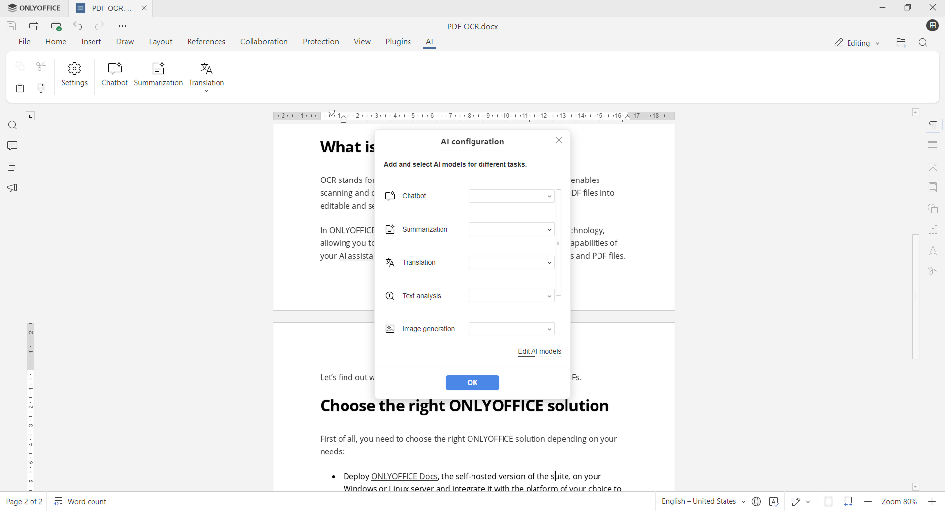This screenshot has height=511, width=945.
Task: Open the Editing mode dropdown
Action: pyautogui.click(x=857, y=43)
